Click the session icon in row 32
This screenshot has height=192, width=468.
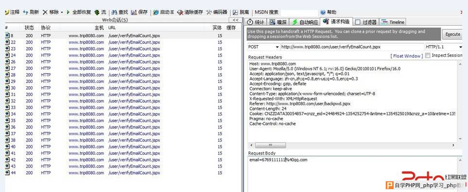pos(7,101)
